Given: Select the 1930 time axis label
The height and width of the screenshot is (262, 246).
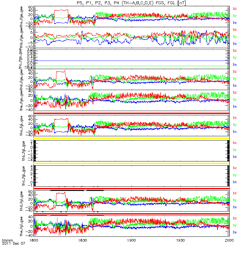Looking at the screenshot, I should pos(180,240).
